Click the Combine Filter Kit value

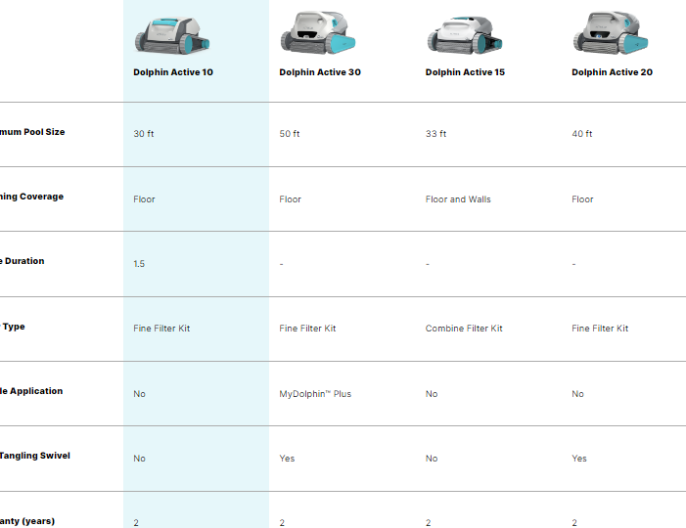(464, 329)
